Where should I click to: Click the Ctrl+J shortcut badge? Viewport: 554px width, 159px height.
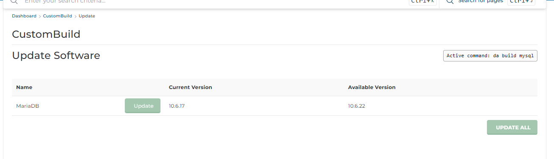521,2
